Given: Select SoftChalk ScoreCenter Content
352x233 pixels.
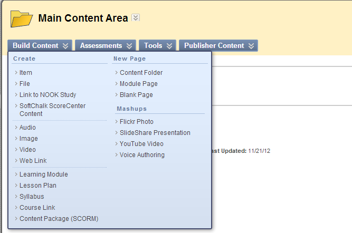Looking at the screenshot, I should (x=52, y=110).
